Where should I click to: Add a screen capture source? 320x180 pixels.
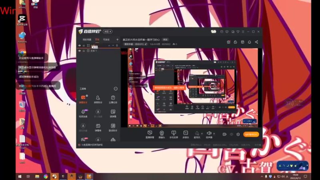pos(150,135)
